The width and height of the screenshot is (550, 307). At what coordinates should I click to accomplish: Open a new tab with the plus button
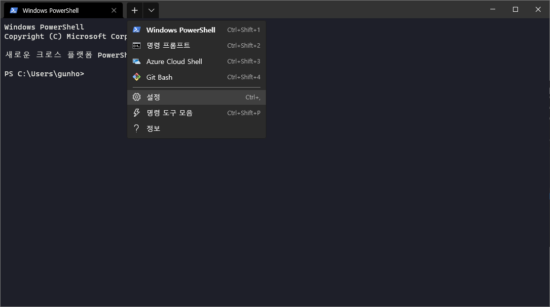[x=135, y=10]
